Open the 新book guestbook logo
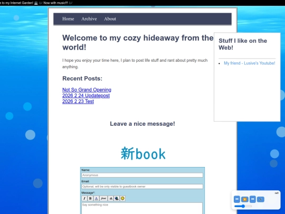Screen dimensions: 285x214 pos(143,154)
